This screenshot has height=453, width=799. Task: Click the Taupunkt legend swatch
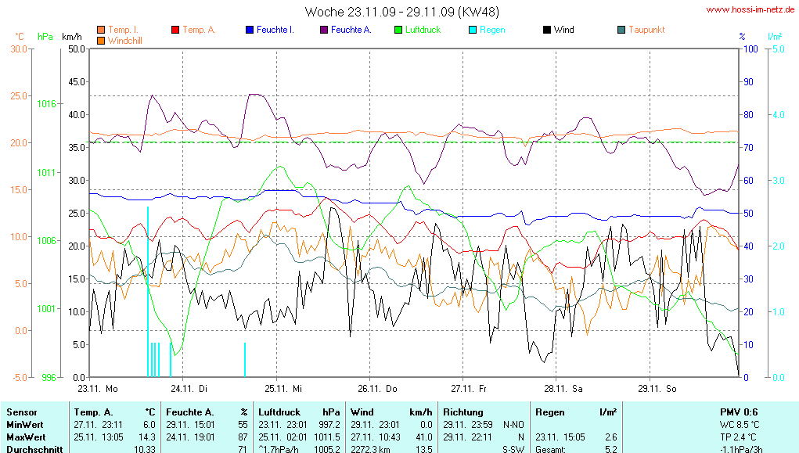click(x=621, y=30)
